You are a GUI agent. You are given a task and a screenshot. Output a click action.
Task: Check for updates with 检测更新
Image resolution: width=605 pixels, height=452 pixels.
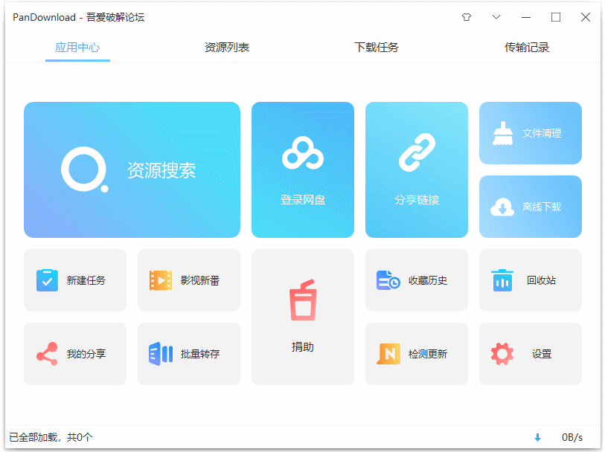[416, 354]
